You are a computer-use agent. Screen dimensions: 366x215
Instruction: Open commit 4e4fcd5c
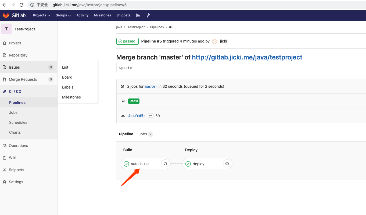tap(137, 115)
